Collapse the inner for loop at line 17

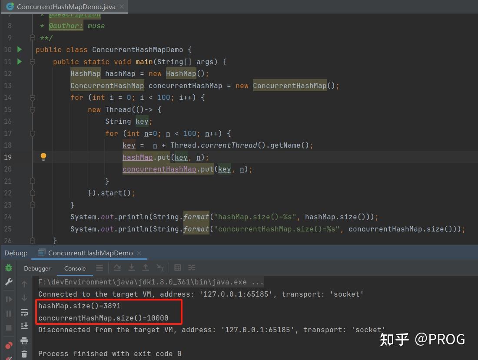pos(32,133)
